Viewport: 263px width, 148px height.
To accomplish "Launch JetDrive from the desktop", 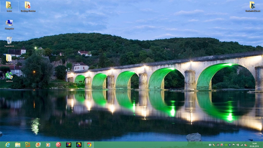I will point(10,76).
